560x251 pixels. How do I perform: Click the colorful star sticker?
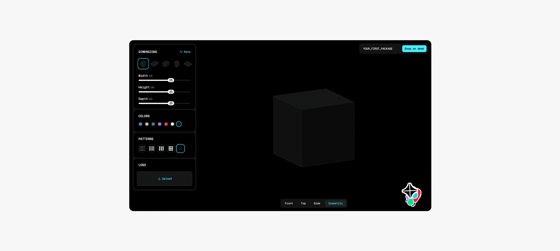coord(411,195)
